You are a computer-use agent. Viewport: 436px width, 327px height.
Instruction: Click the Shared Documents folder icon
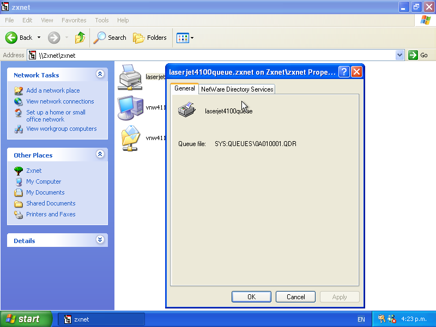click(x=19, y=204)
